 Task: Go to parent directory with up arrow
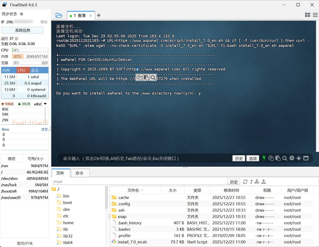pos(251,182)
